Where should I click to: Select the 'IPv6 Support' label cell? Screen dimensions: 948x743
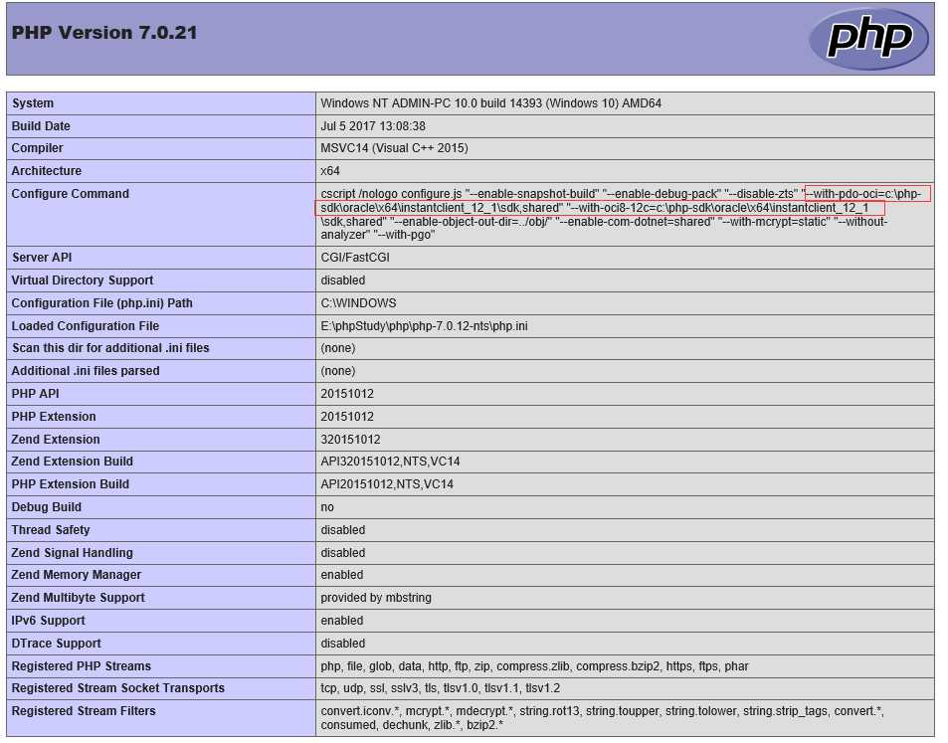161,621
